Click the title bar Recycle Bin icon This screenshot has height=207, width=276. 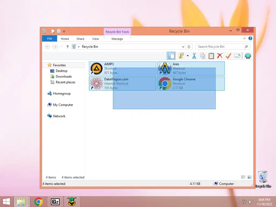click(x=44, y=31)
